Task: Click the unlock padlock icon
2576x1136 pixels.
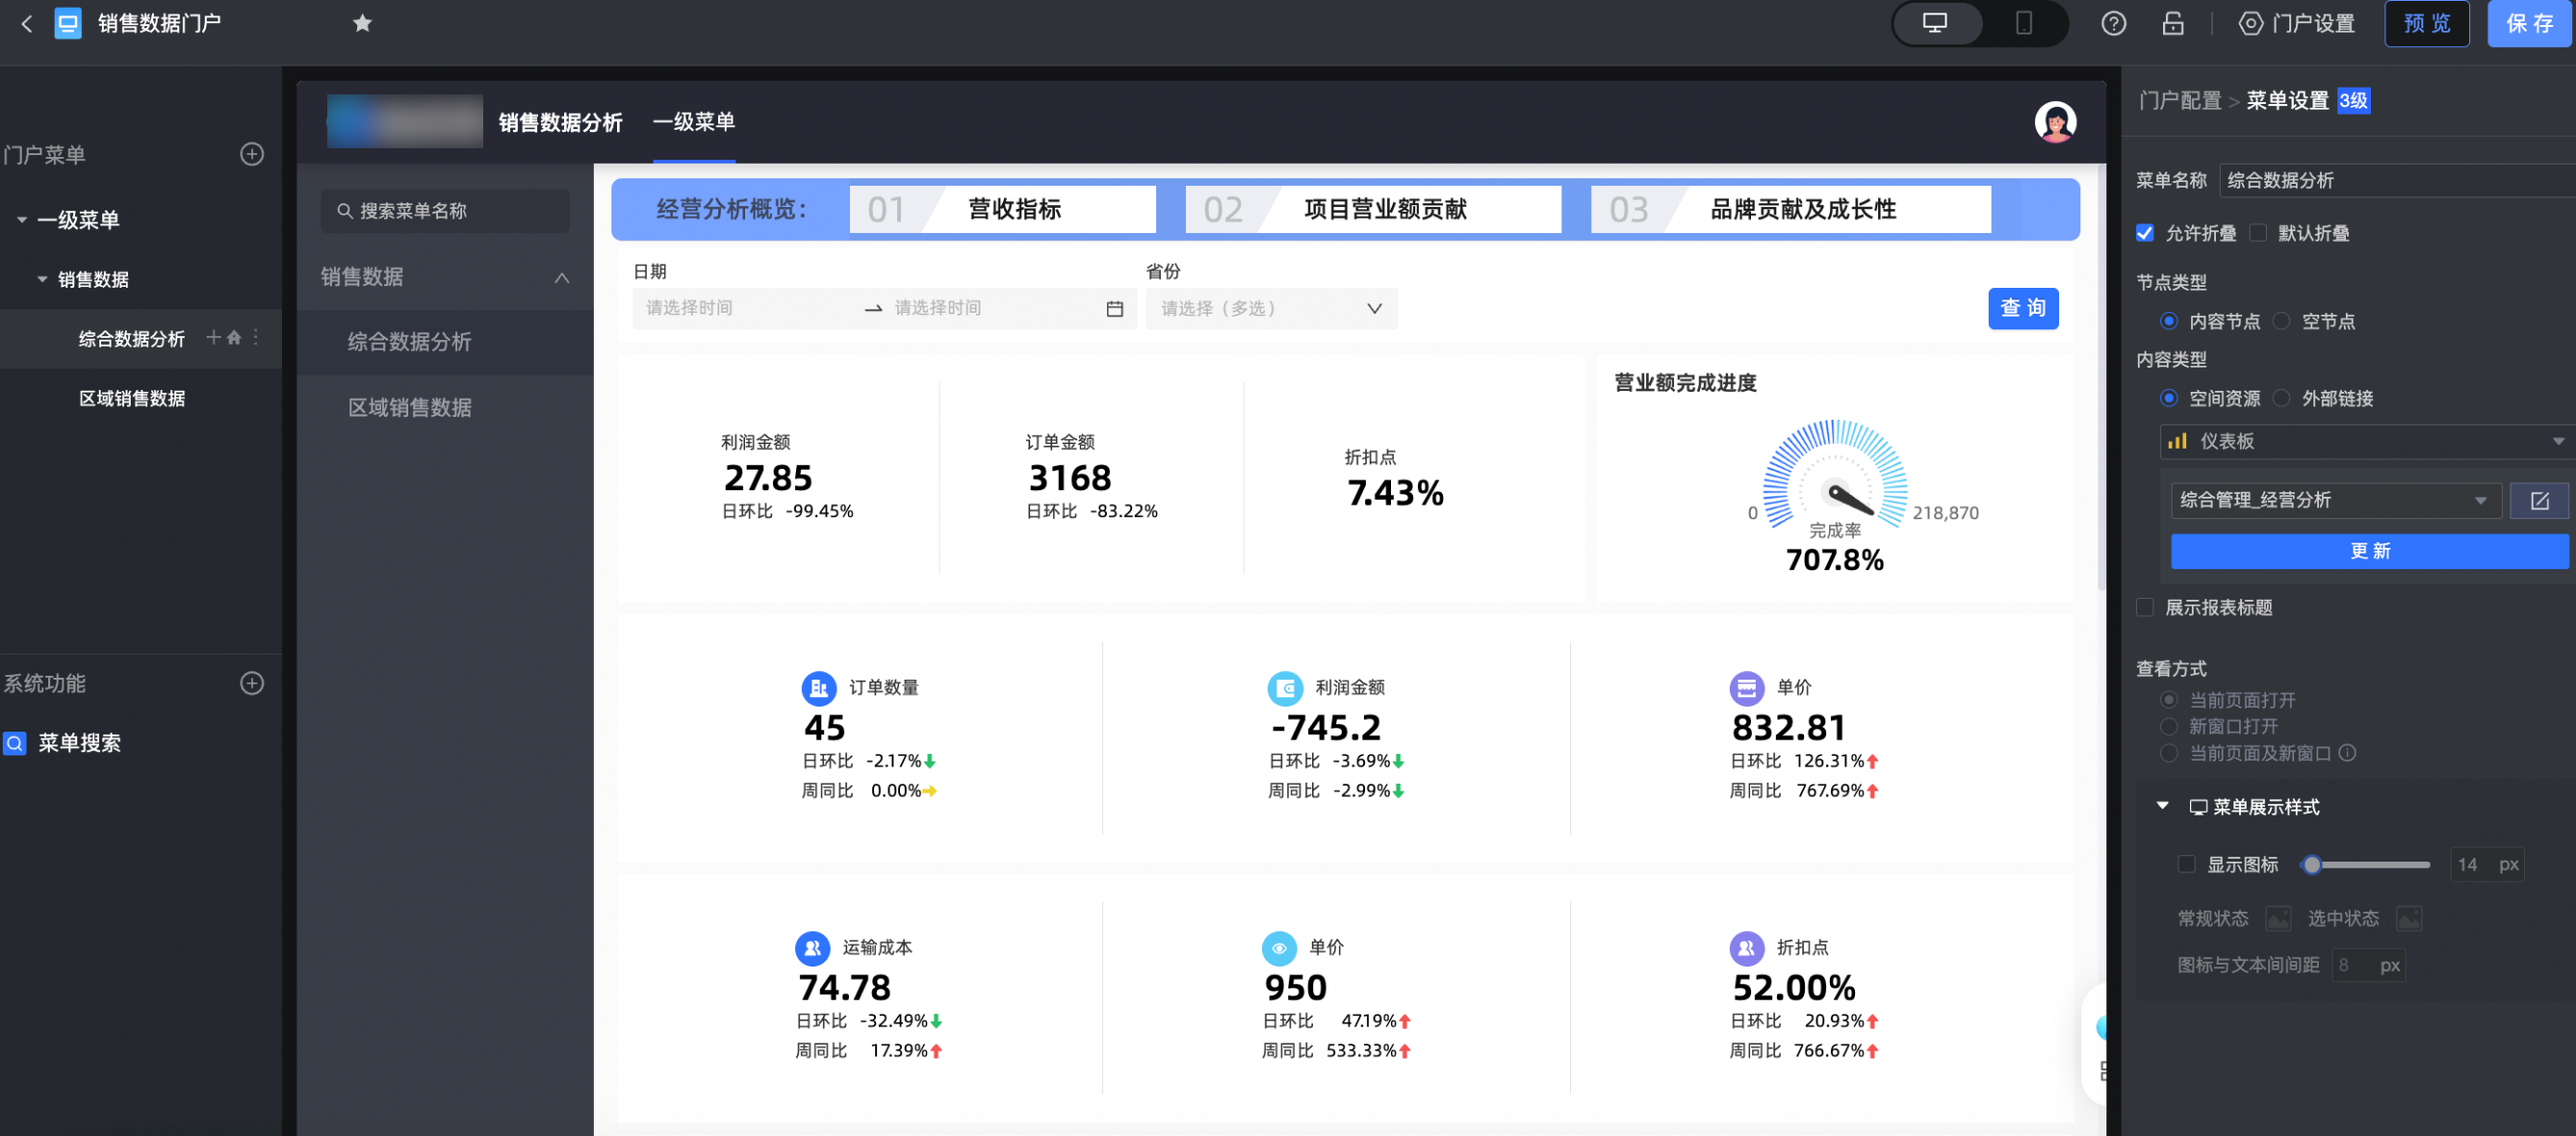Action: coord(2172,24)
